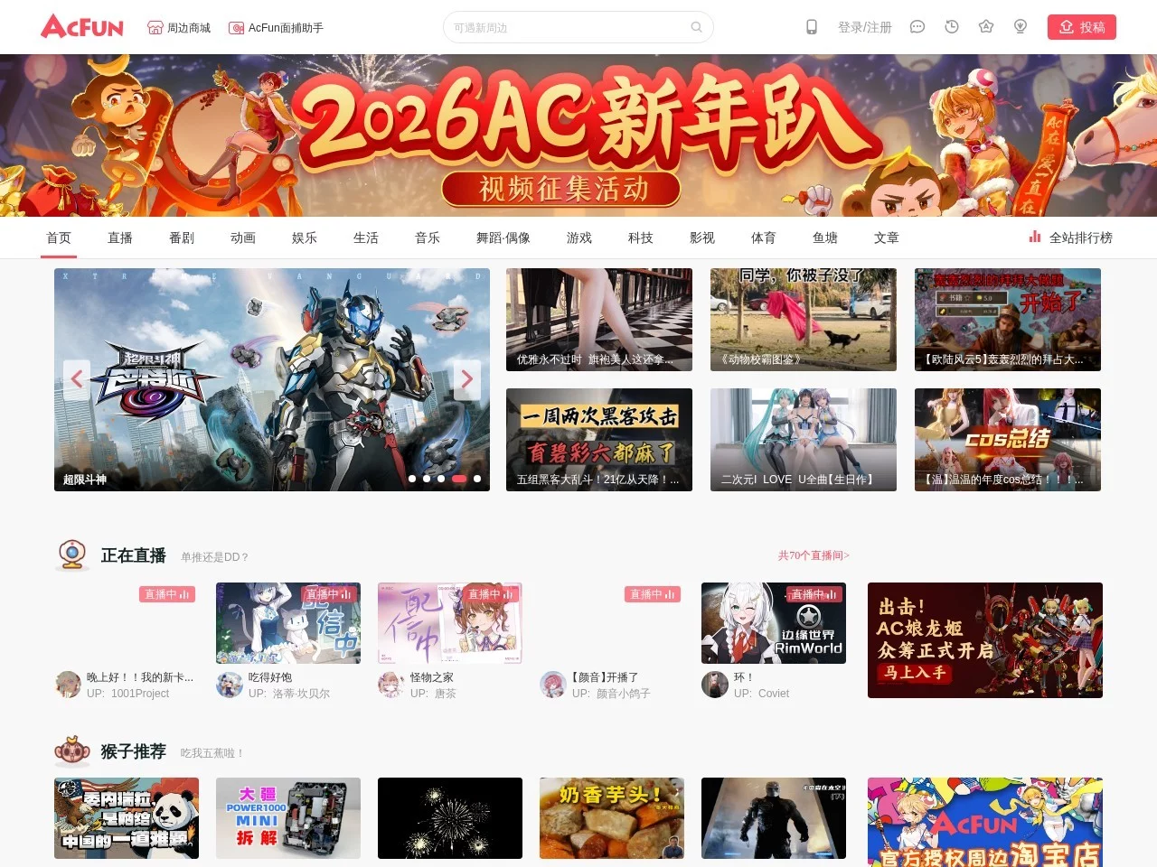Screen dimensions: 1157x867
Task: Click the lamp icon in the header
Action: [x=1020, y=27]
